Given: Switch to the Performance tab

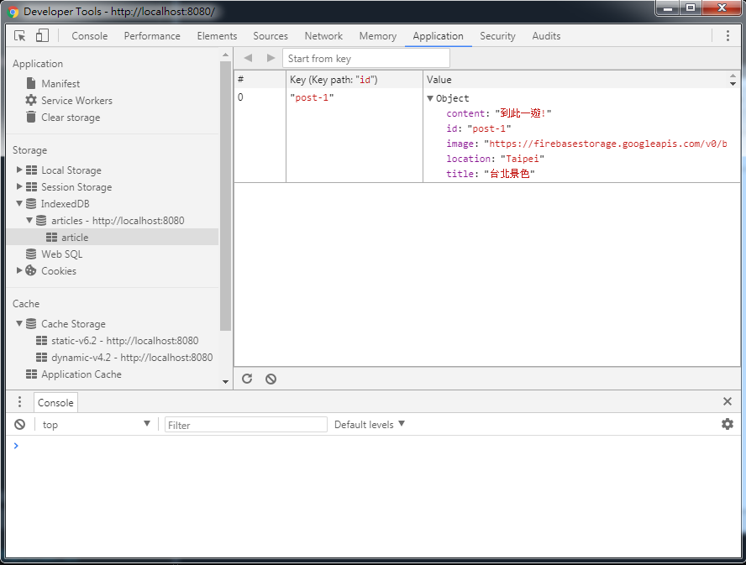Looking at the screenshot, I should click(152, 35).
